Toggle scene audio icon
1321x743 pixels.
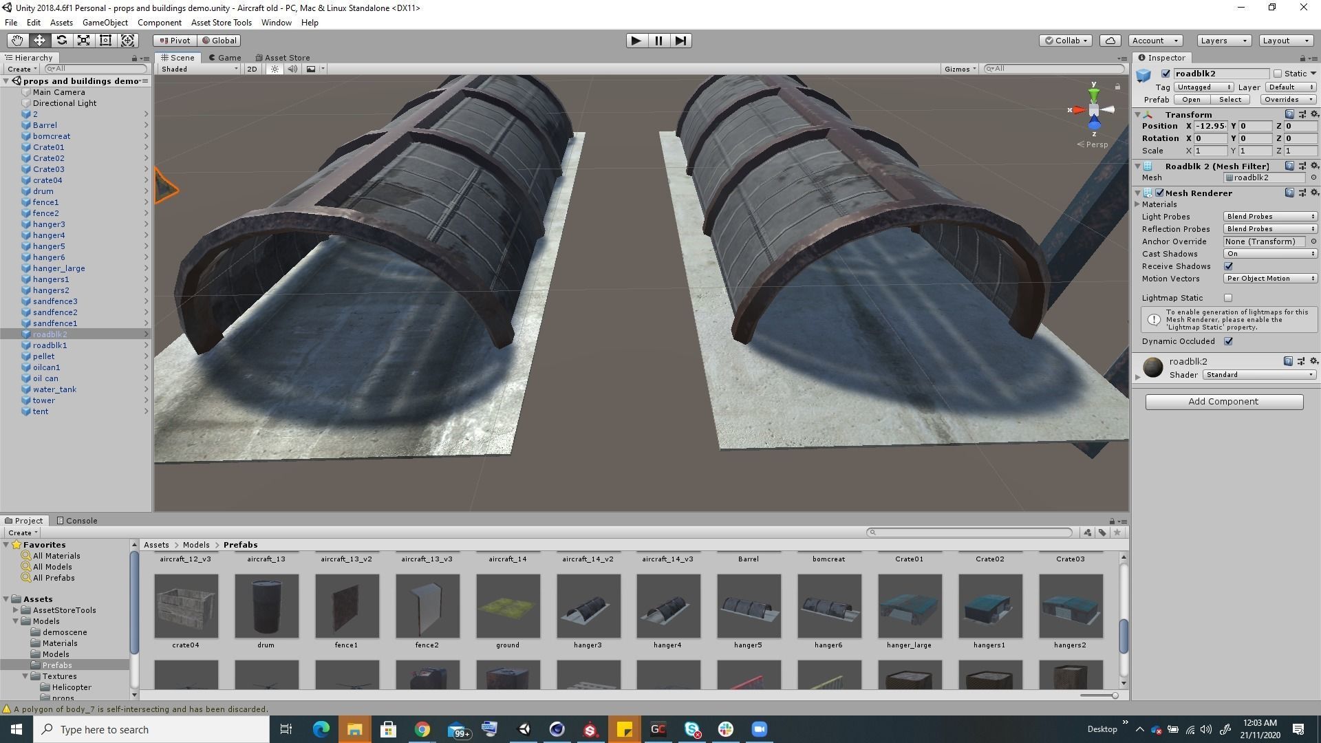(x=292, y=69)
